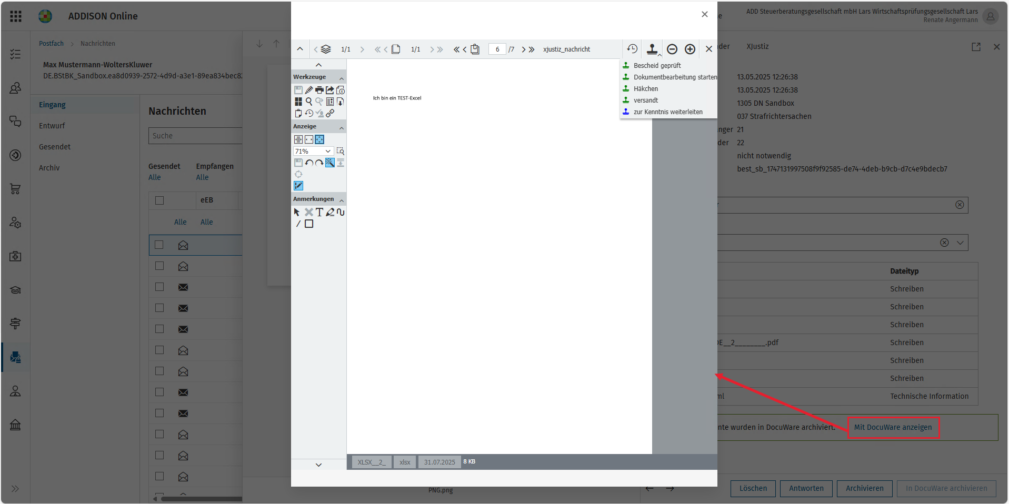Toggle the highlighted annotation edit mode icon
The image size is (1009, 504).
[x=298, y=186]
